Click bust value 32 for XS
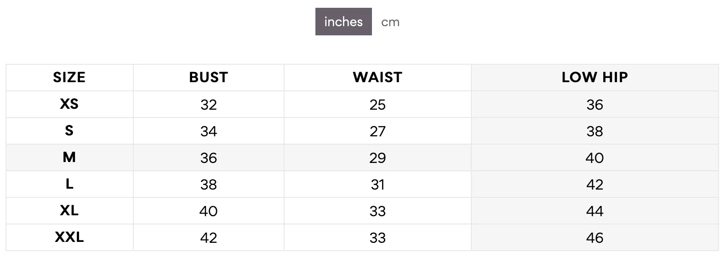The image size is (720, 280). tap(208, 105)
